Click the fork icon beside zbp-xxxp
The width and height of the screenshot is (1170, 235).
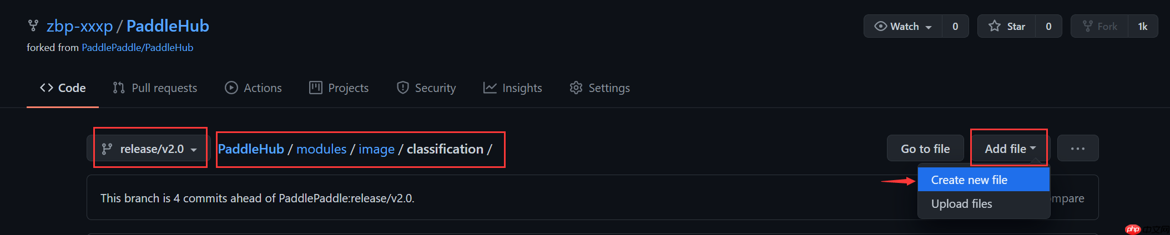[33, 25]
